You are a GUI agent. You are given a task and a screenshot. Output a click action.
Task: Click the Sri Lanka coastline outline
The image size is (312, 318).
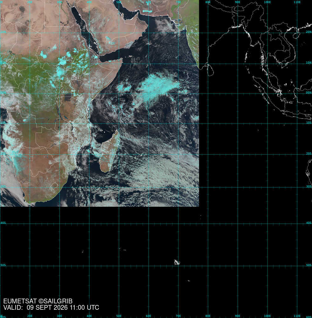(211, 70)
